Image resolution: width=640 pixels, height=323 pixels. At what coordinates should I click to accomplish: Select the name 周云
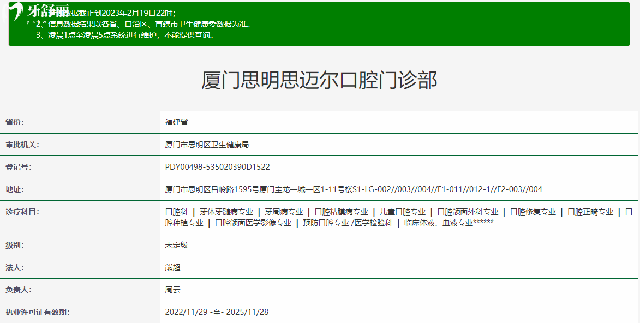click(172, 290)
